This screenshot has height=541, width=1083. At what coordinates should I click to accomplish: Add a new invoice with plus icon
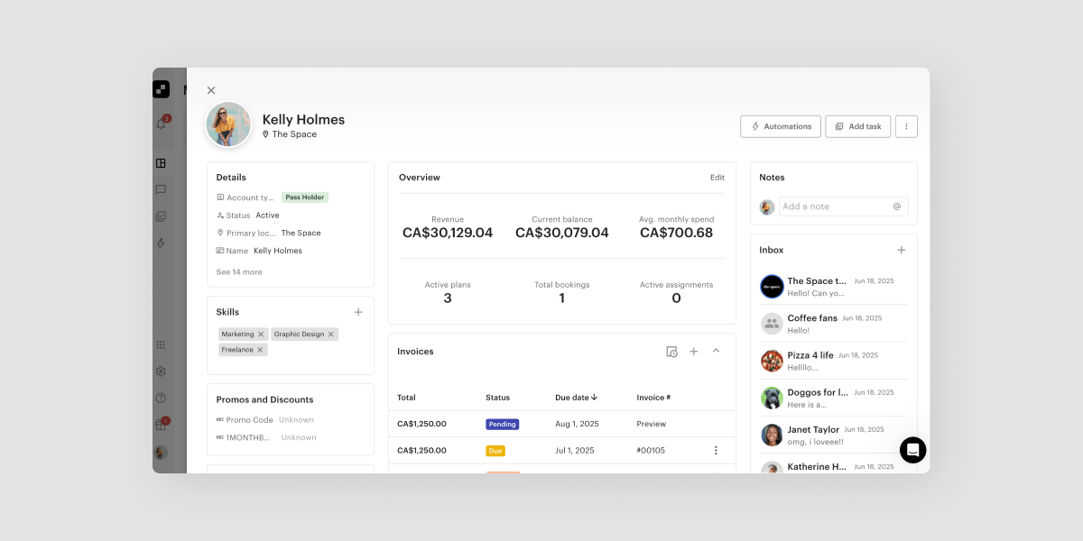point(694,352)
